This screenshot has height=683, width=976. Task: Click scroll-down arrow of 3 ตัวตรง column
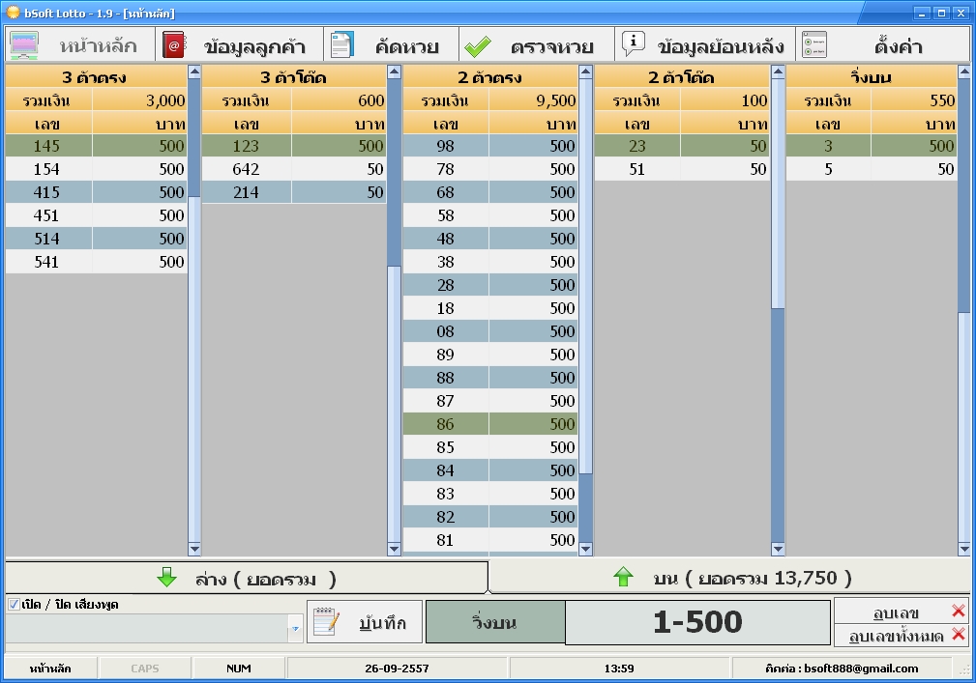click(x=194, y=549)
